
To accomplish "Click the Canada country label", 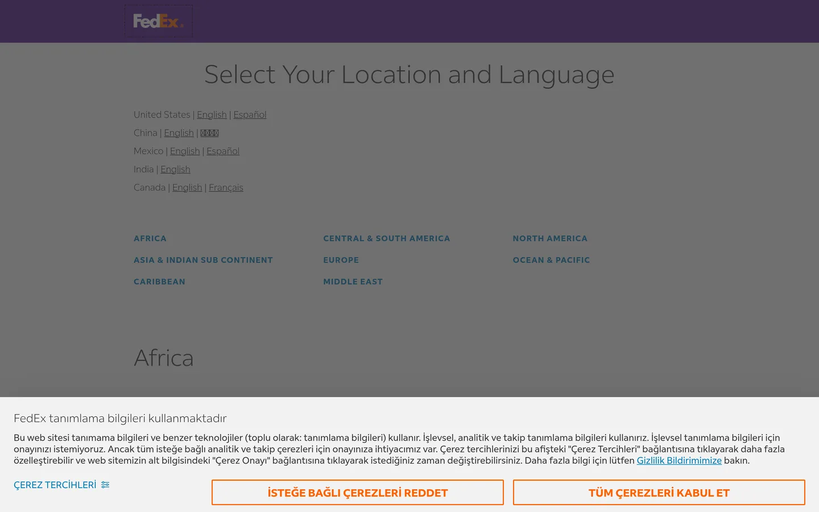I will click(x=150, y=188).
